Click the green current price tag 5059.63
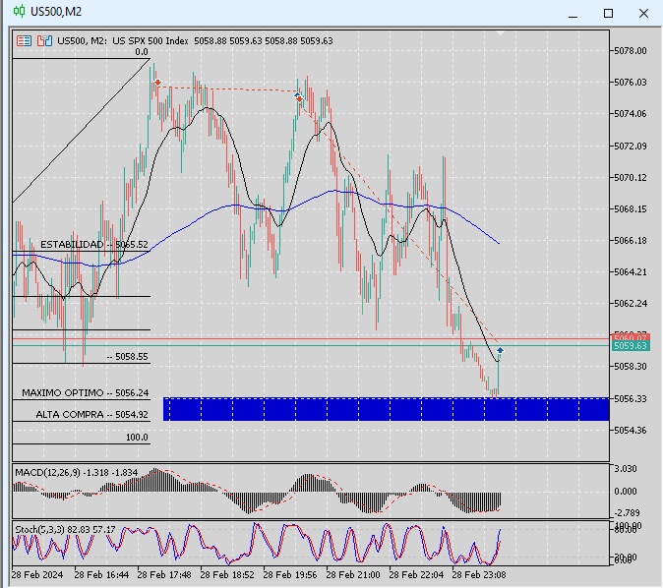 (630, 346)
